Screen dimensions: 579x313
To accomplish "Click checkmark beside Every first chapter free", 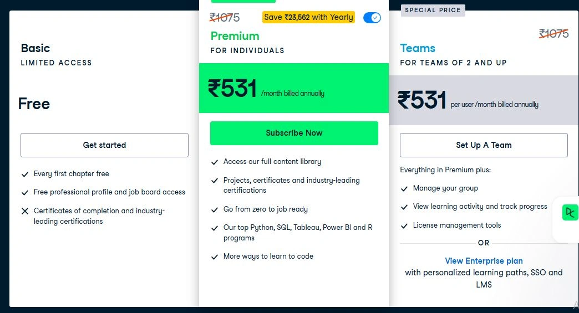I will pos(25,174).
